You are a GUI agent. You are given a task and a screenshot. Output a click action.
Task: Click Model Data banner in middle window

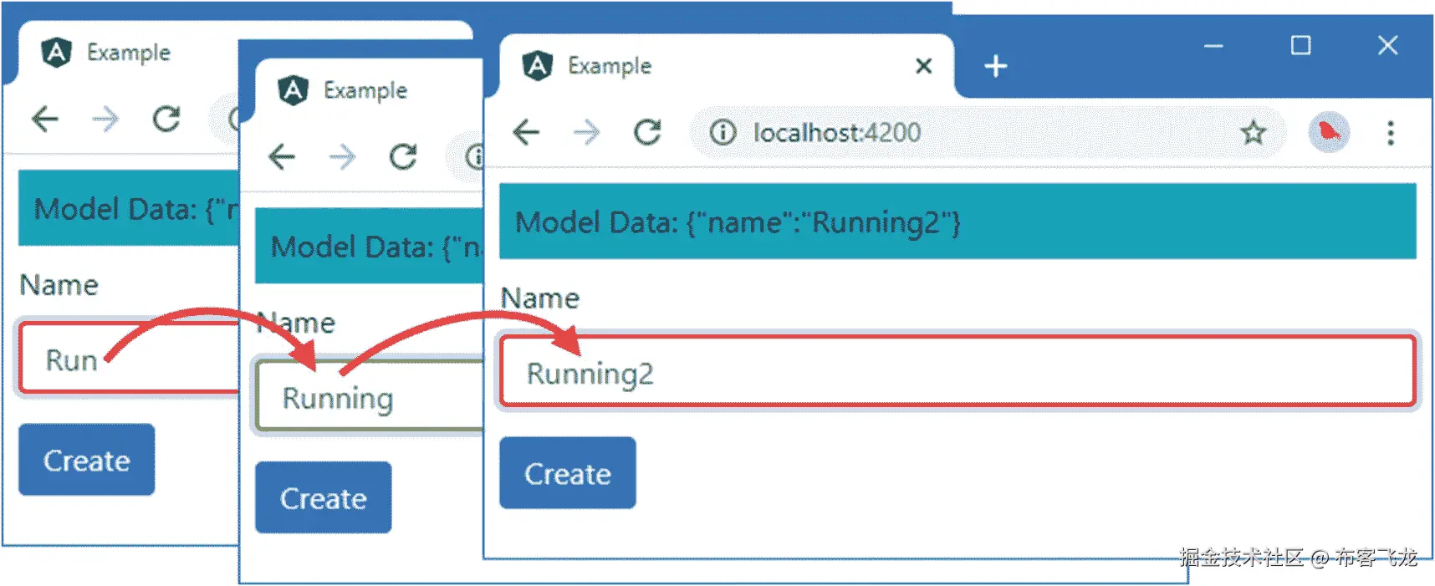click(369, 246)
